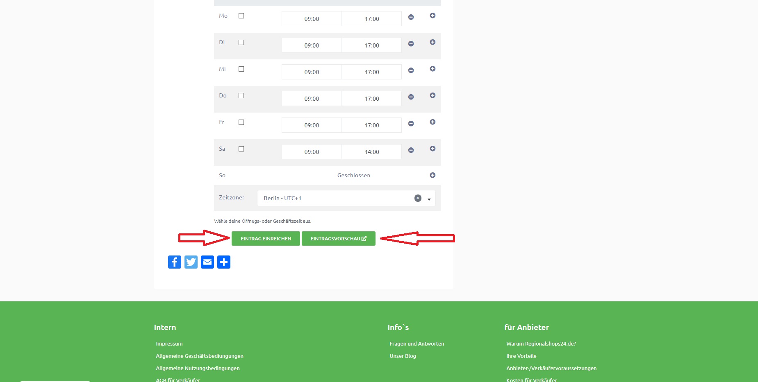Enable the Mi row checkbox
The width and height of the screenshot is (758, 382).
(241, 69)
